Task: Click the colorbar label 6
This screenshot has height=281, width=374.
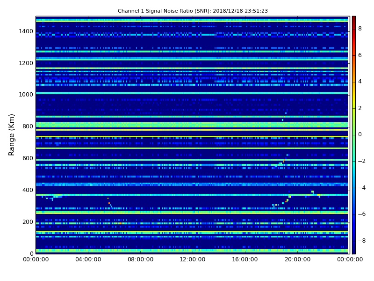Action: (360, 55)
